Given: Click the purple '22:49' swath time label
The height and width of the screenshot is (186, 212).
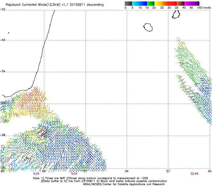Looking at the screenshot, I should tap(194, 174).
